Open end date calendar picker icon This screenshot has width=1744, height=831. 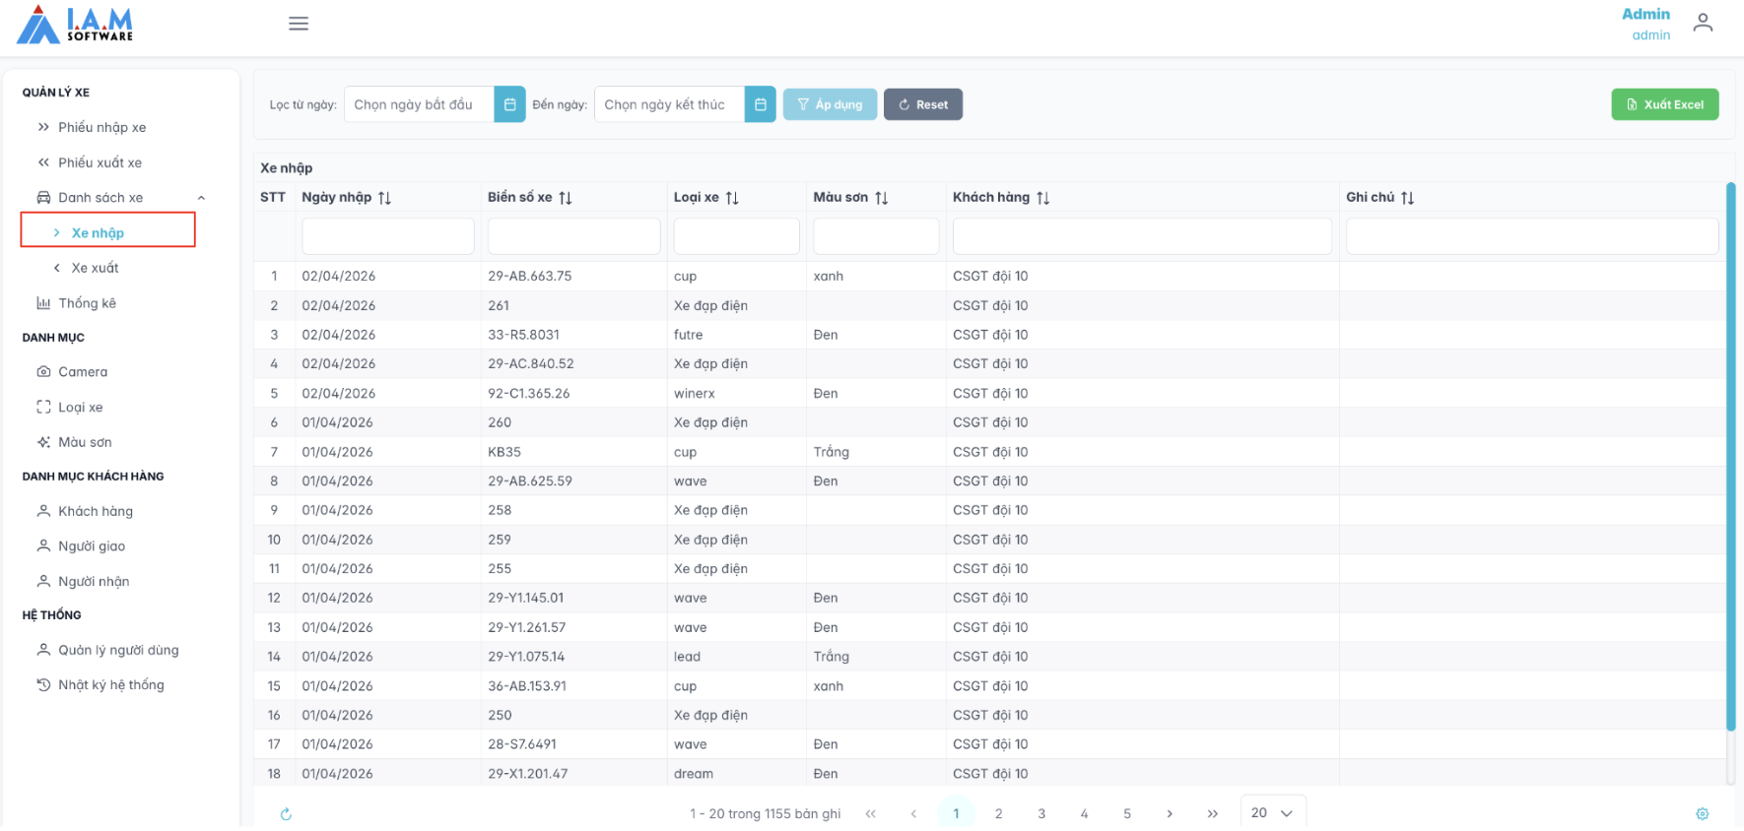(760, 104)
